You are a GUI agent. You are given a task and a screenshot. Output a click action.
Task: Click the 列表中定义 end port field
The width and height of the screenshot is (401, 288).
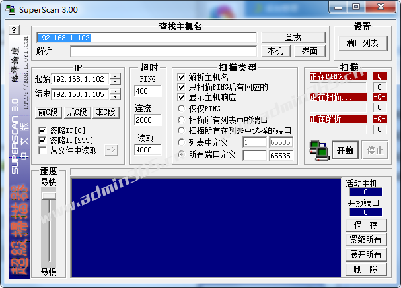tap(281, 142)
